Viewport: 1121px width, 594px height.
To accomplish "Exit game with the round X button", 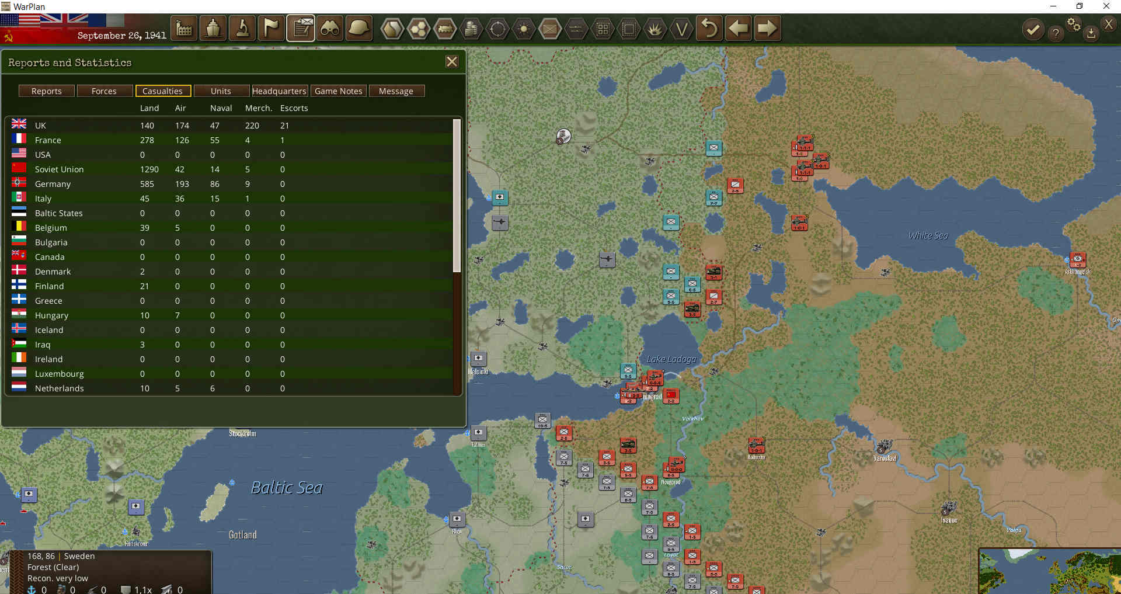I will point(1108,24).
